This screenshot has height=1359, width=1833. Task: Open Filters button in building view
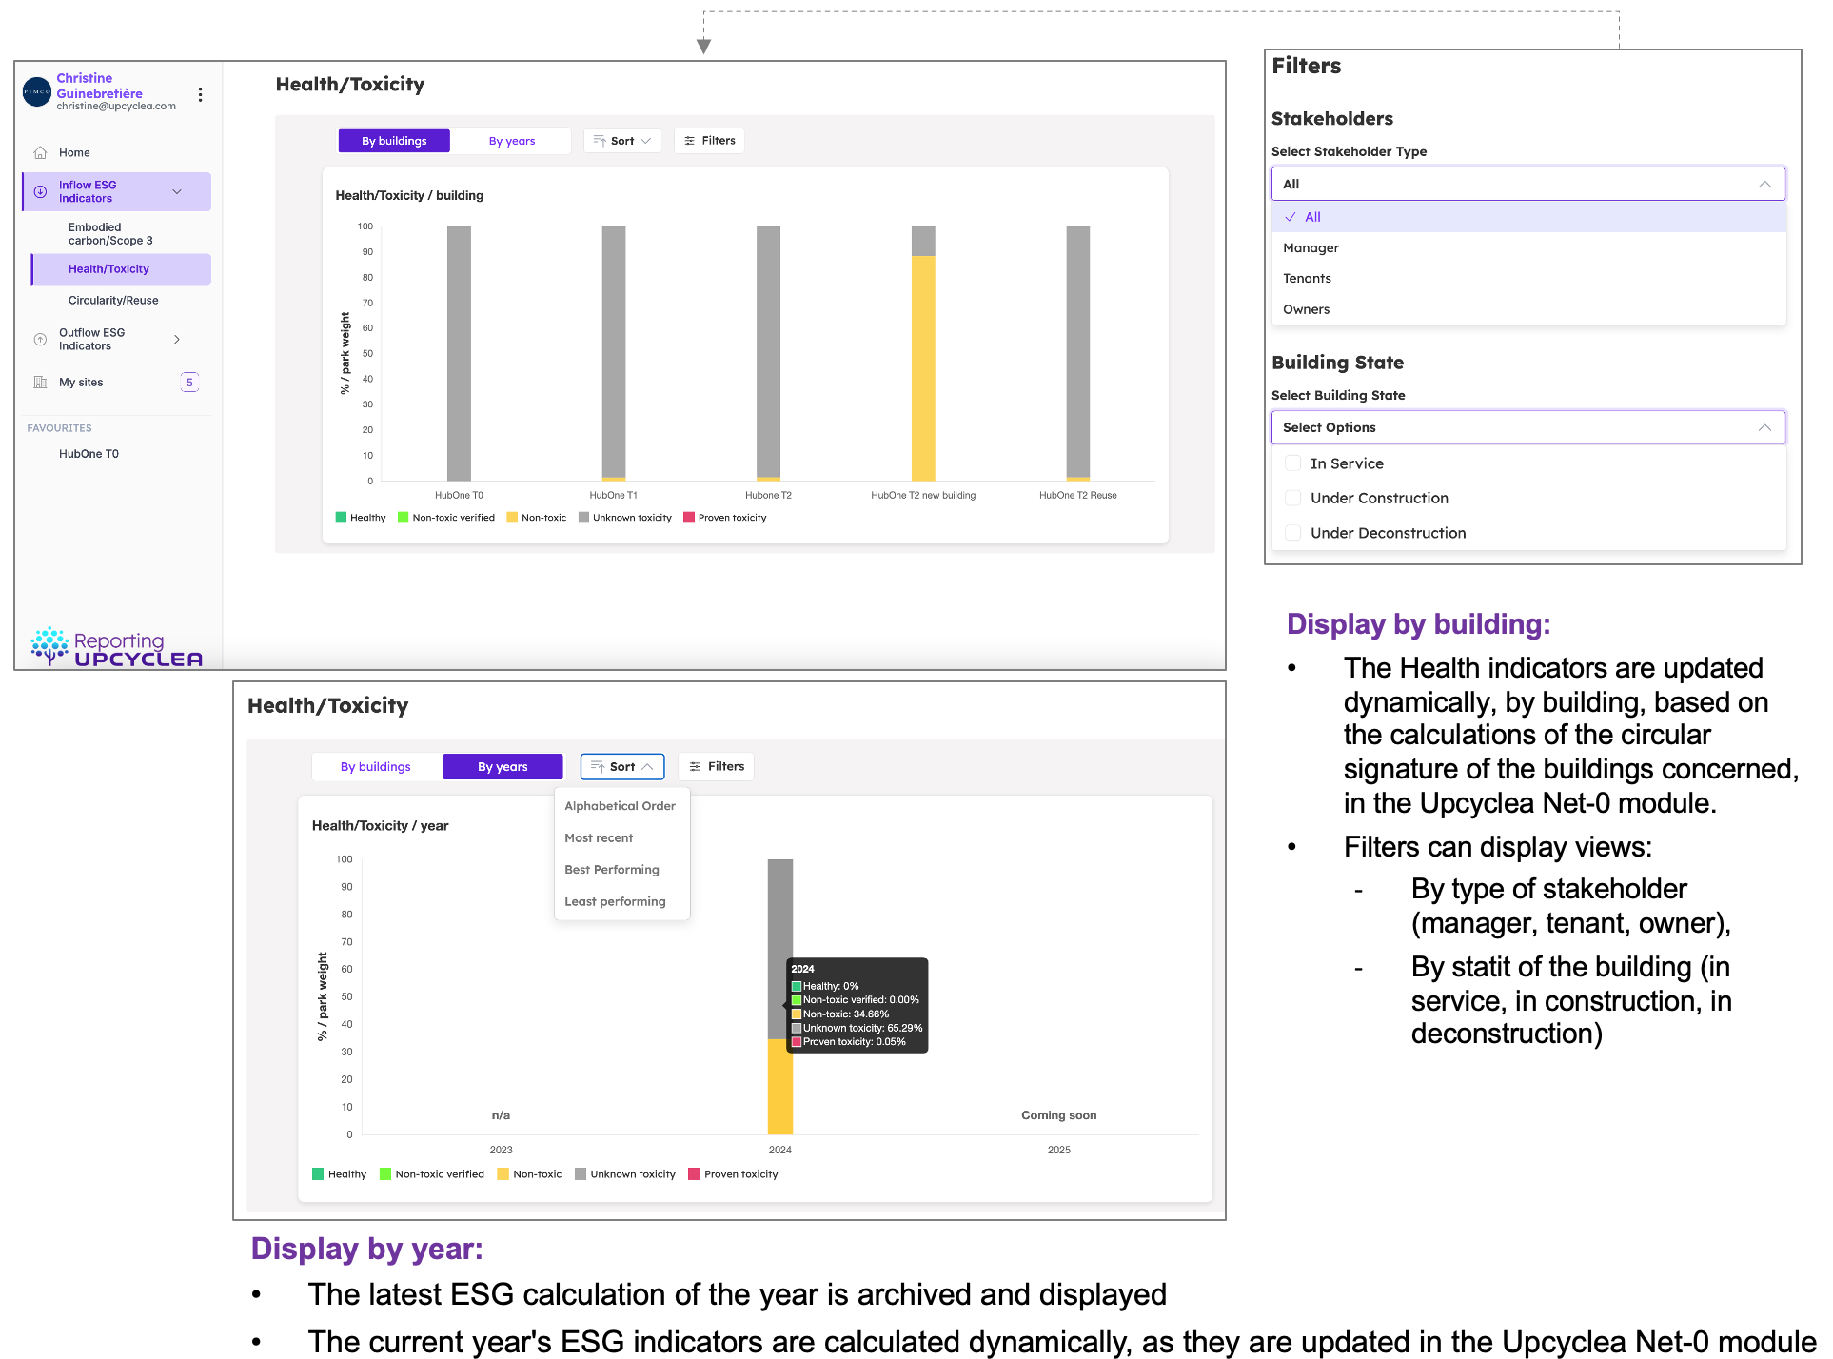[x=709, y=141]
